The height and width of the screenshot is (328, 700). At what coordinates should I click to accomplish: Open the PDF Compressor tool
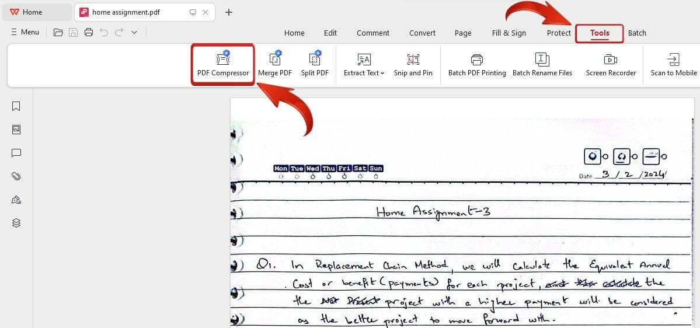[x=223, y=65]
